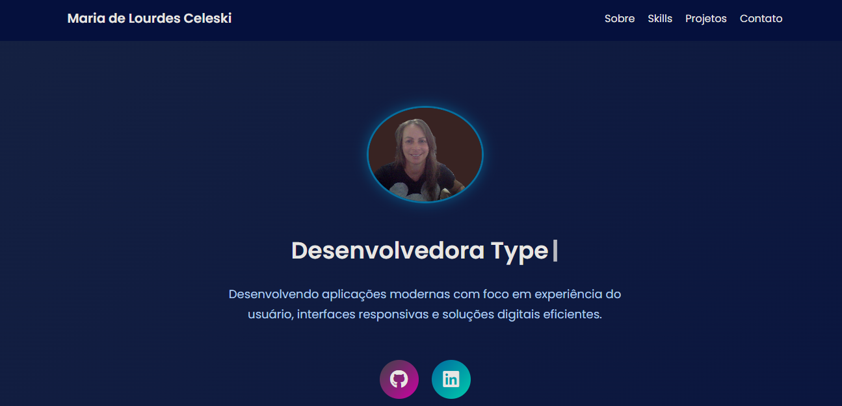Click the description line starting with usuário
The height and width of the screenshot is (406, 842).
tap(425, 314)
